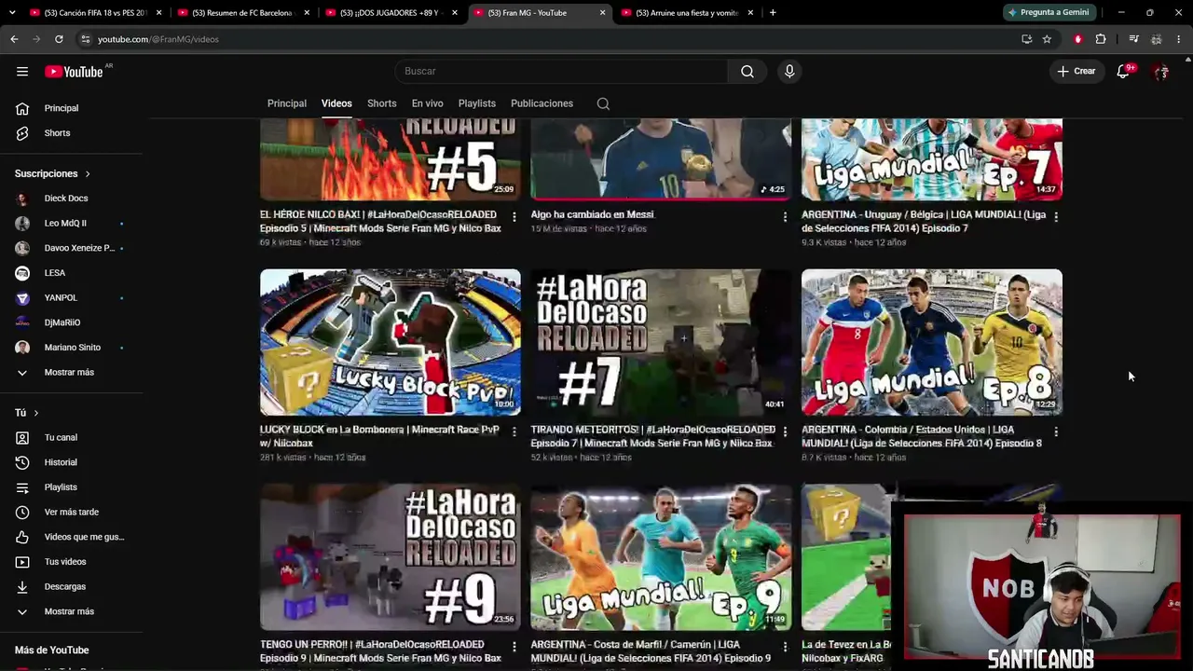Screen dimensions: 1193x671
Task: Open the Publicaciones tab
Action: (542, 103)
